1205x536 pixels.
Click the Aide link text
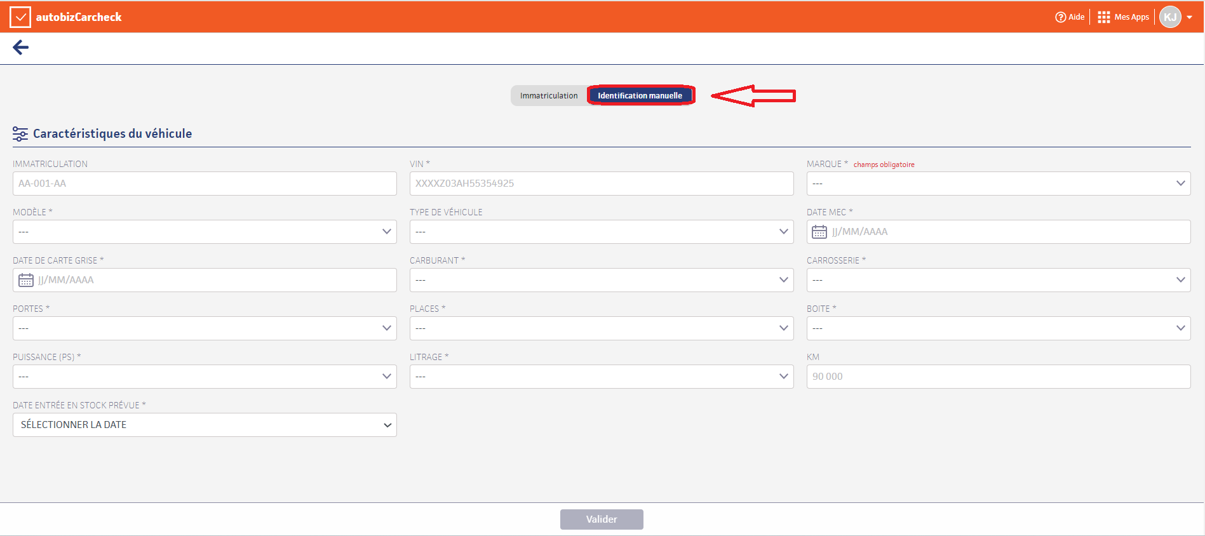1076,17
